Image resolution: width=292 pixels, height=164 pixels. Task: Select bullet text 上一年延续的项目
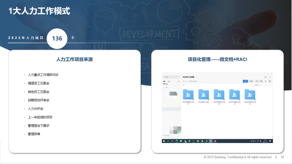click(40, 117)
